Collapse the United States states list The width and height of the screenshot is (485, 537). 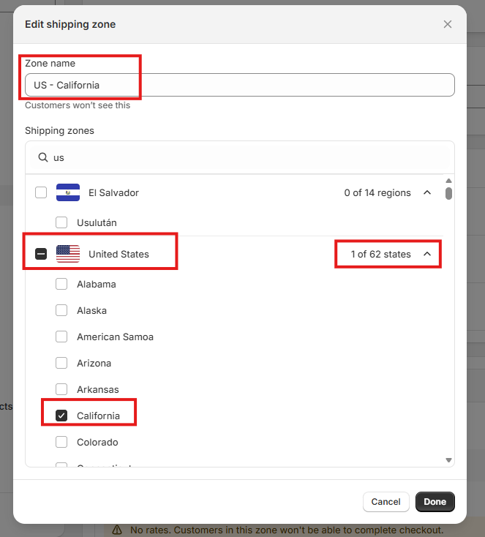427,254
